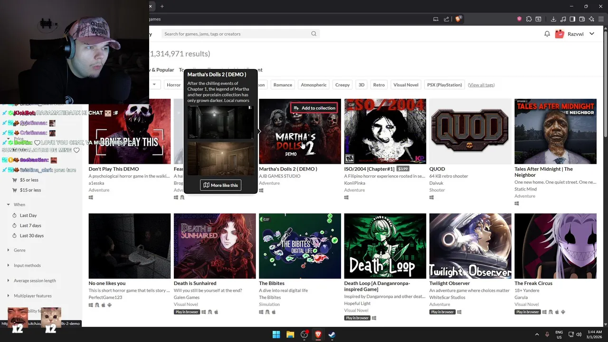Open The Bibites game thumbnail
Screen dimensions: 608x342
[300, 246]
